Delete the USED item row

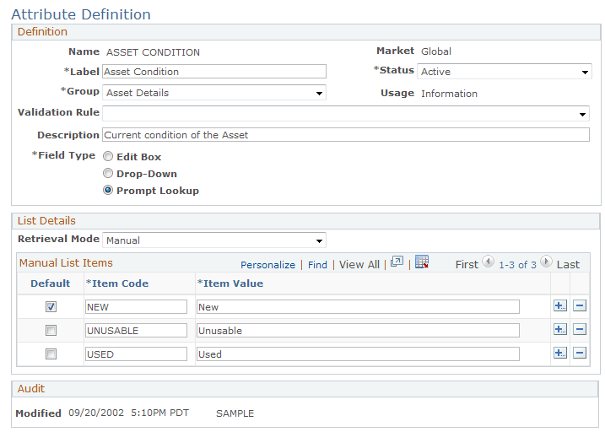point(580,353)
